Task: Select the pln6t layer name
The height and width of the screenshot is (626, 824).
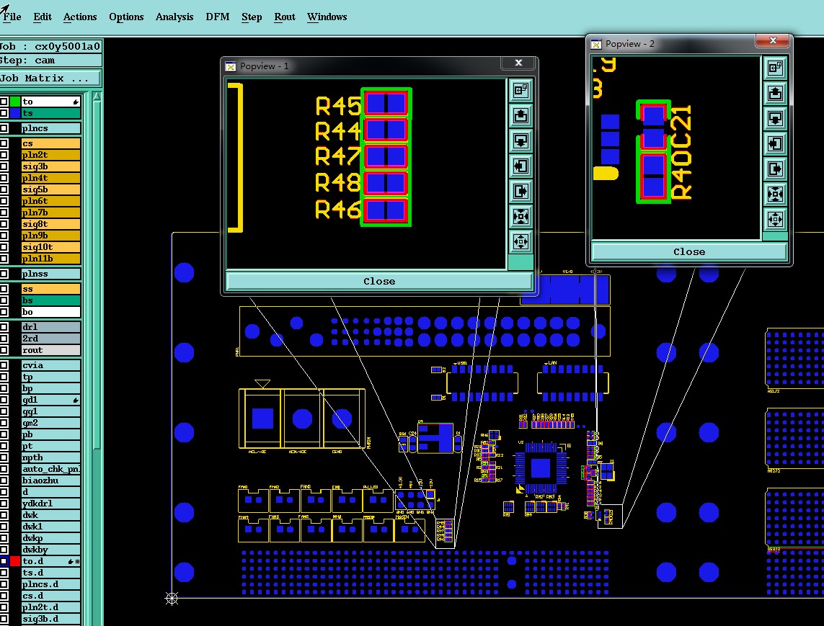Action: point(51,200)
